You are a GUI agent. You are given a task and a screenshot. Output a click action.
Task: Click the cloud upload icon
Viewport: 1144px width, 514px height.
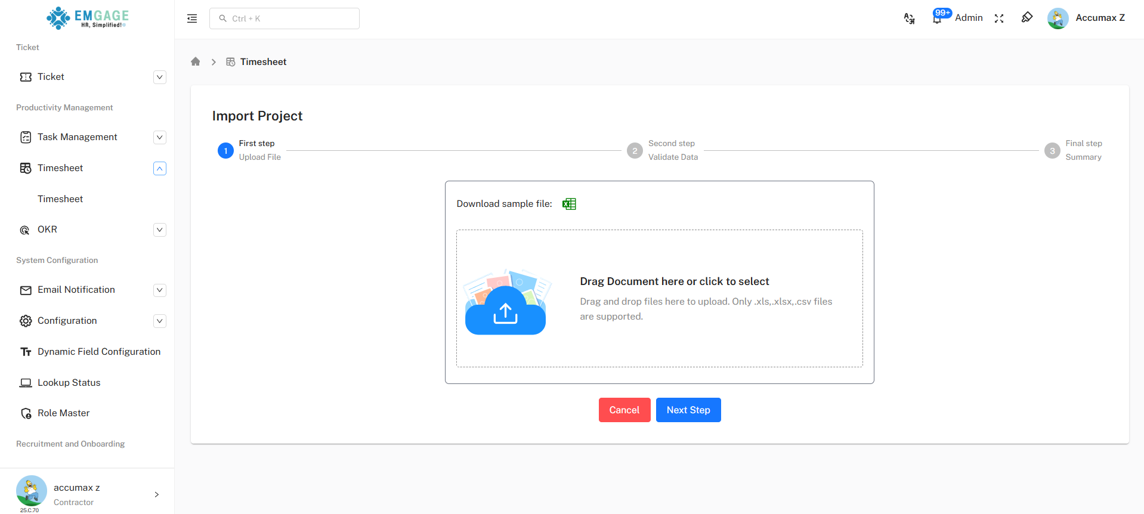pyautogui.click(x=505, y=302)
